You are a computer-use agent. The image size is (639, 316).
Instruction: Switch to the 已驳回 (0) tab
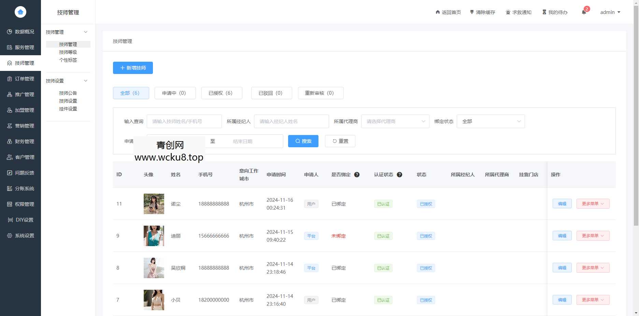(271, 93)
